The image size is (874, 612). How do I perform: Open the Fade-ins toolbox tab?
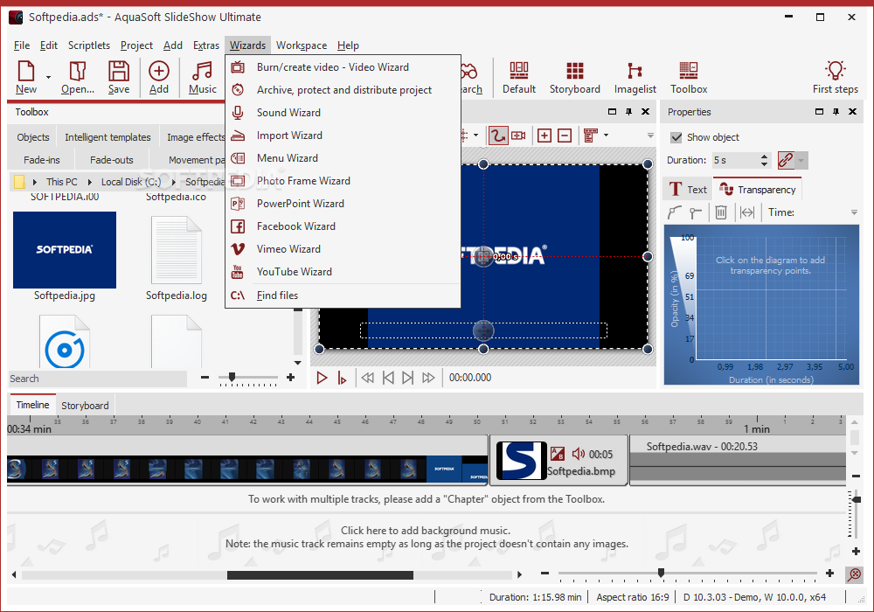click(x=41, y=160)
